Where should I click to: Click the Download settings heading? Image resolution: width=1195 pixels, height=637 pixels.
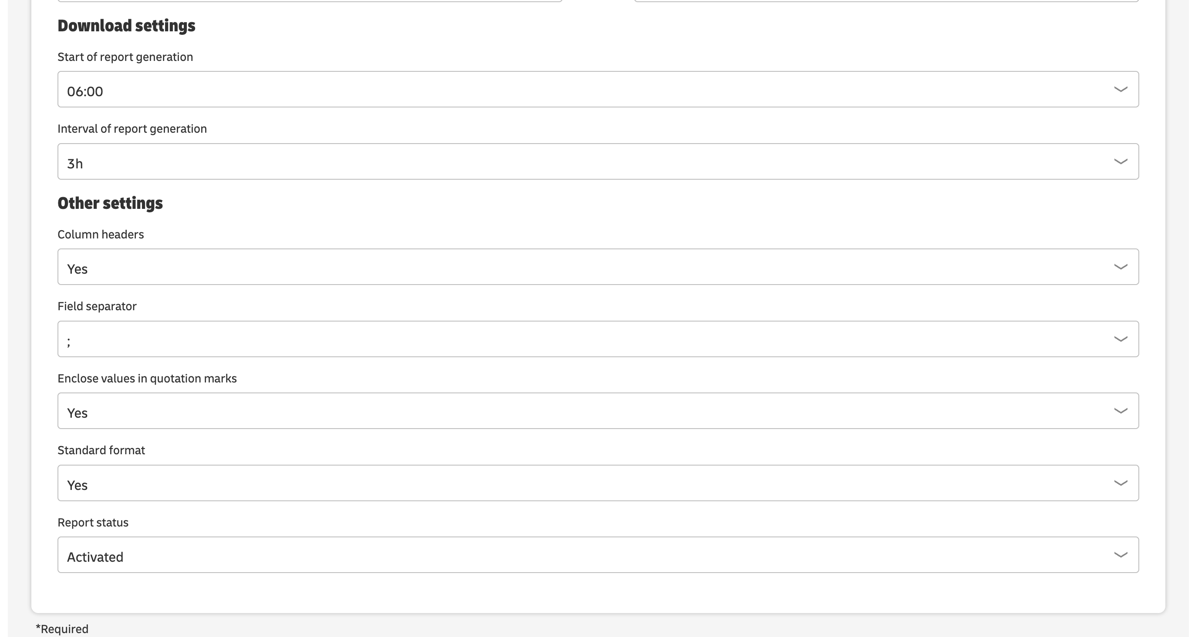click(x=126, y=26)
